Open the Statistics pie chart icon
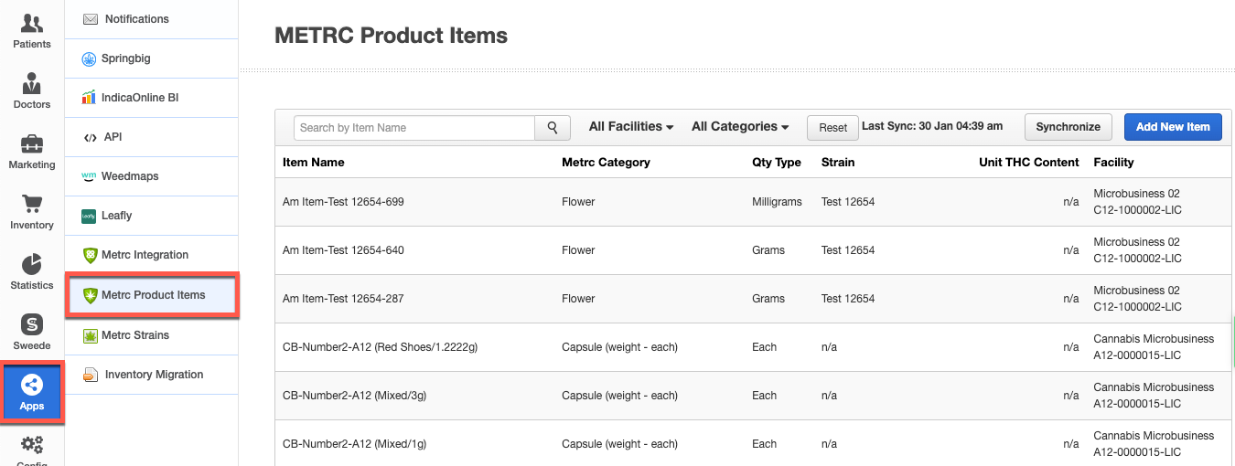The height and width of the screenshot is (466, 1235). click(x=32, y=264)
